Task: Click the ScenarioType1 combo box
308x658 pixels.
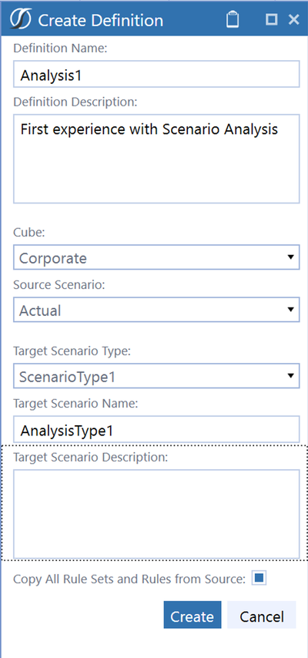Action: [x=156, y=375]
